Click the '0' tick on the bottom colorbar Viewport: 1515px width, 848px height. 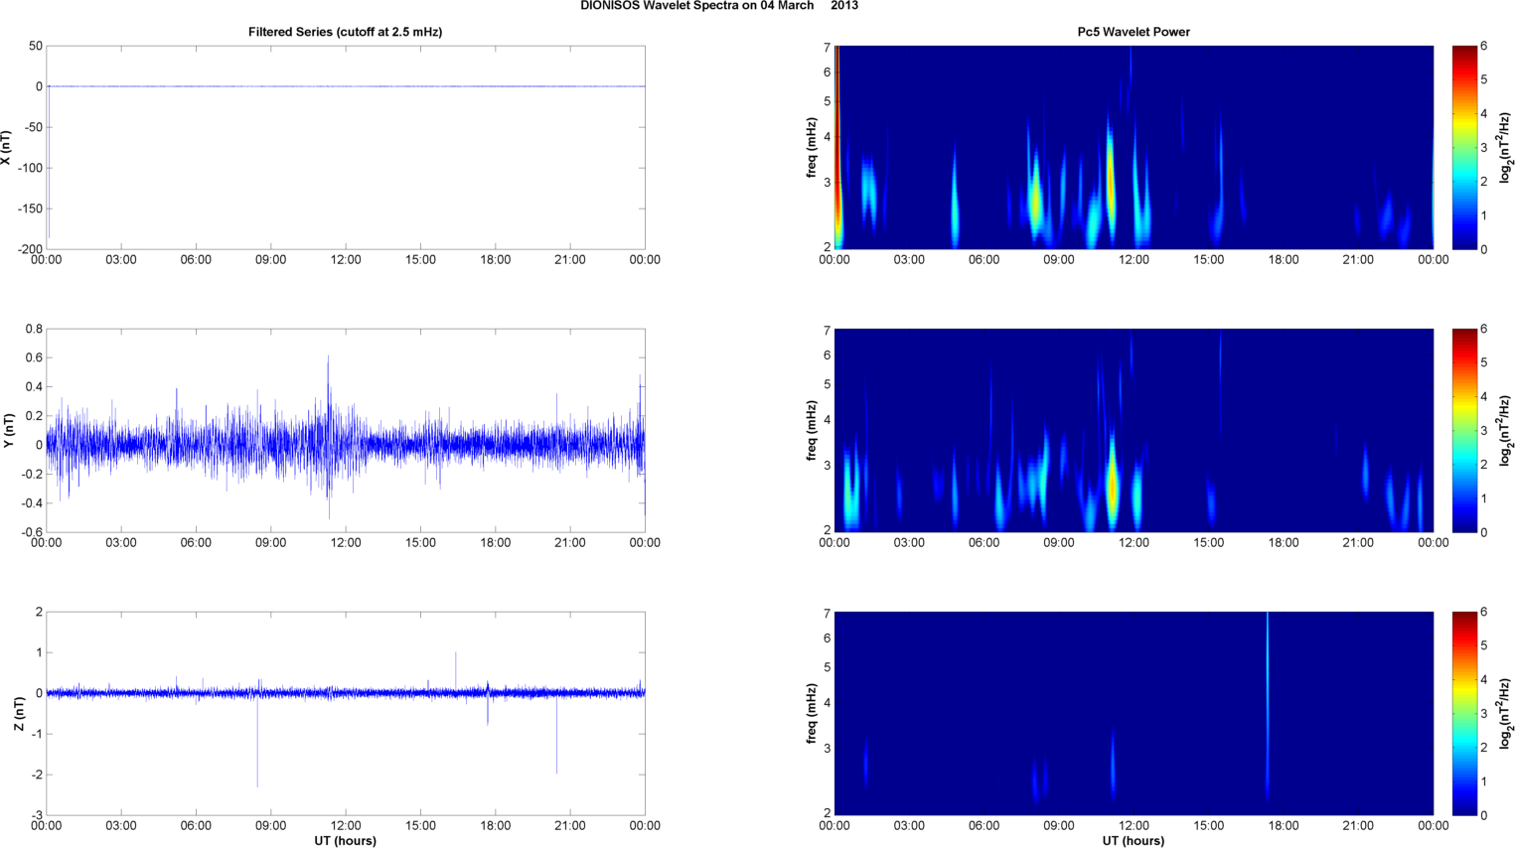tap(1484, 815)
